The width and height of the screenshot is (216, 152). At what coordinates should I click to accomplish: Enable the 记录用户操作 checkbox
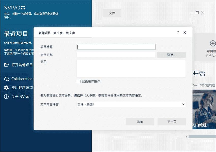point(79,81)
